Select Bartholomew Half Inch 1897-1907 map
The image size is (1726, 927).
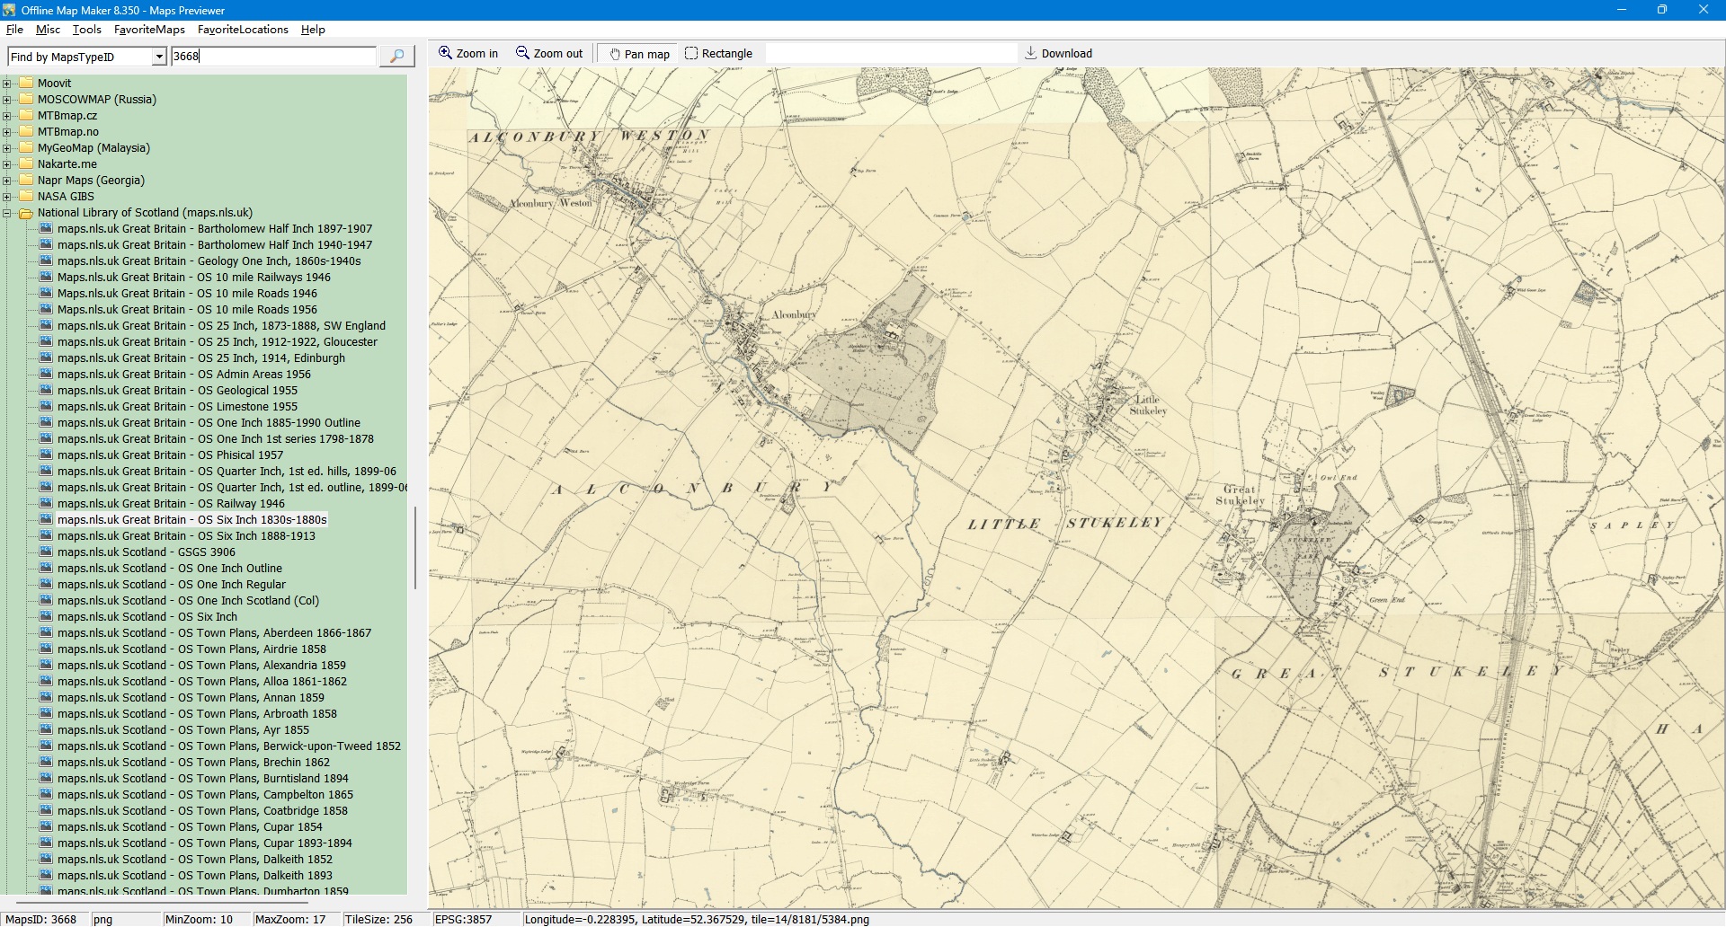[x=214, y=229]
